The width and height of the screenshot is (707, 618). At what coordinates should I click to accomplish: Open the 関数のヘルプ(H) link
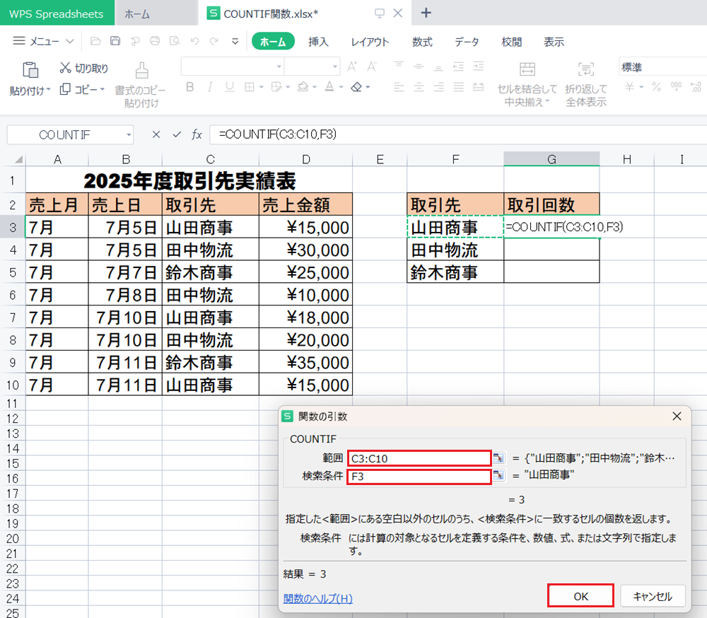[318, 598]
